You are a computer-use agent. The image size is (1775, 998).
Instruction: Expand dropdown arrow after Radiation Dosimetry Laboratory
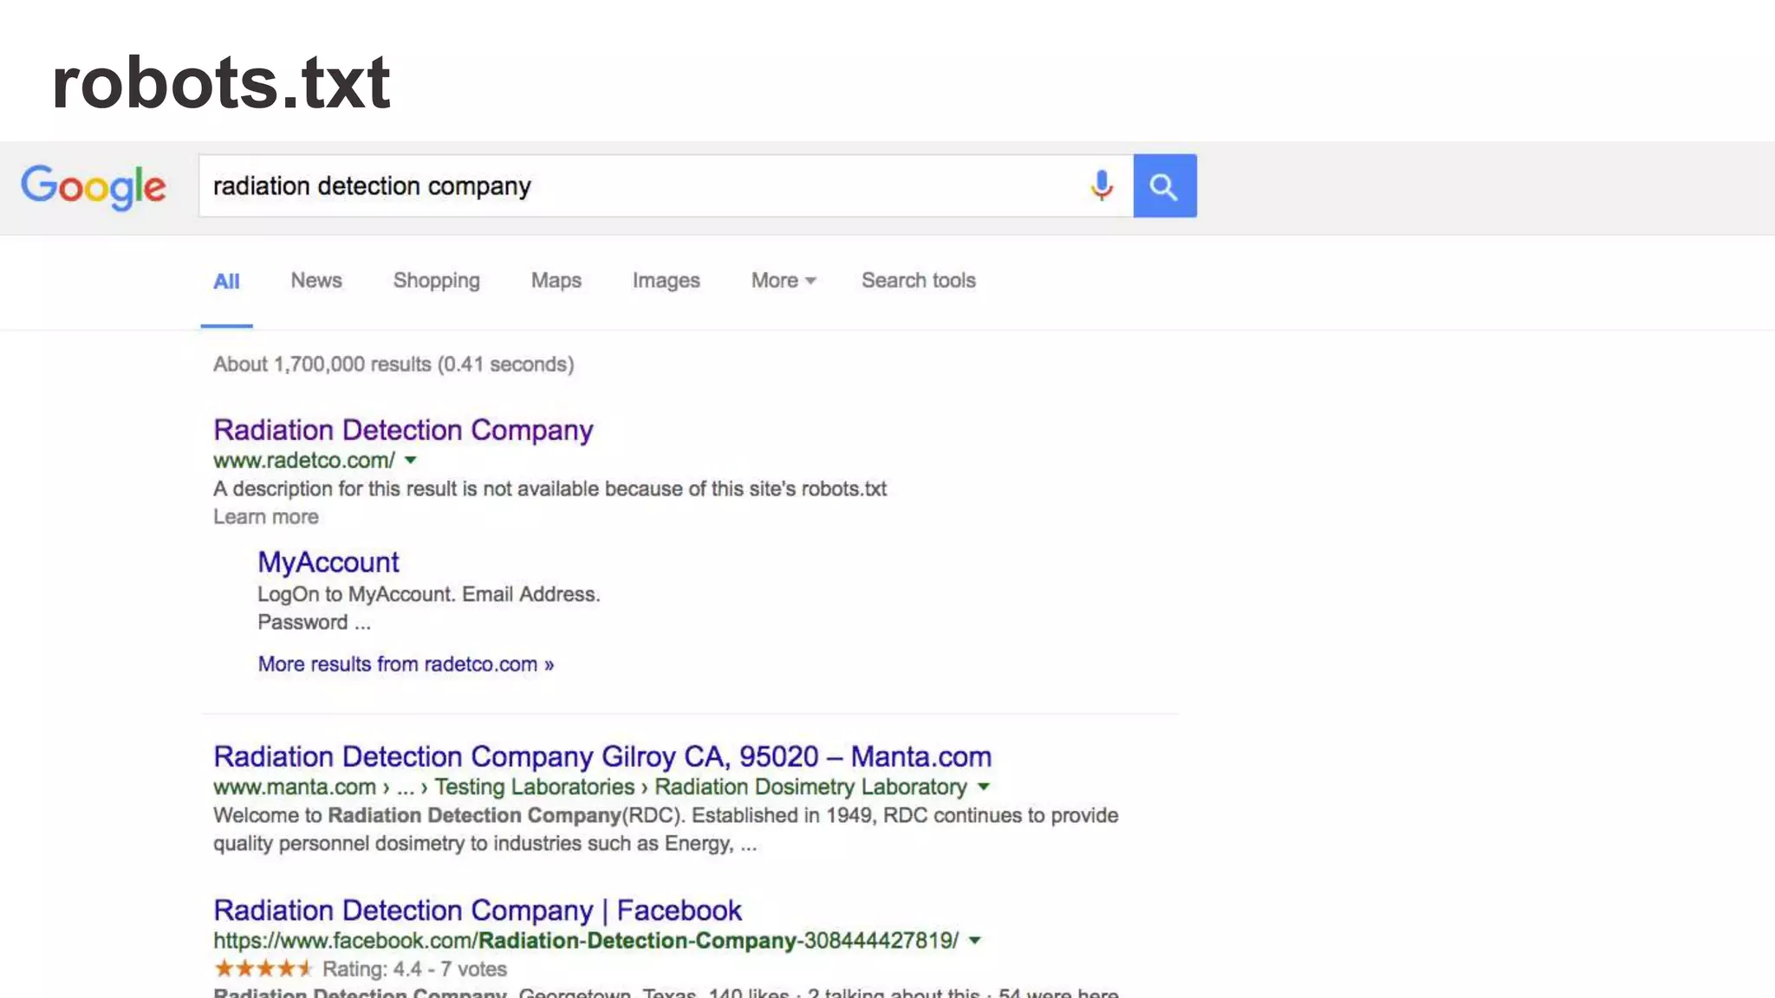click(x=984, y=787)
